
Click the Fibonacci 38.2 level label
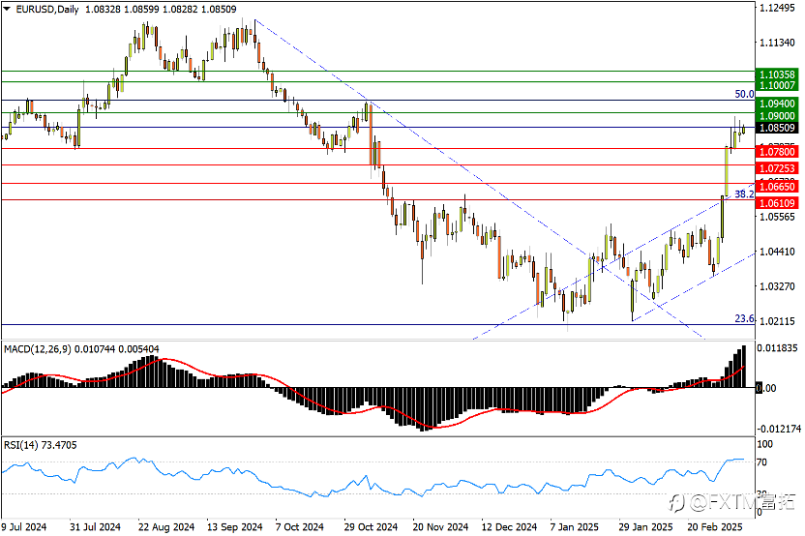tap(744, 194)
